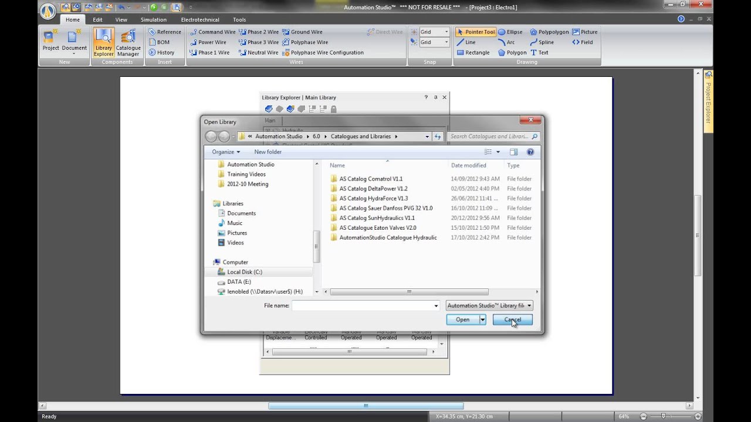Select AutomationStudio Catalogue Hydraulic folder
Viewport: 751px width, 422px height.
tap(388, 237)
